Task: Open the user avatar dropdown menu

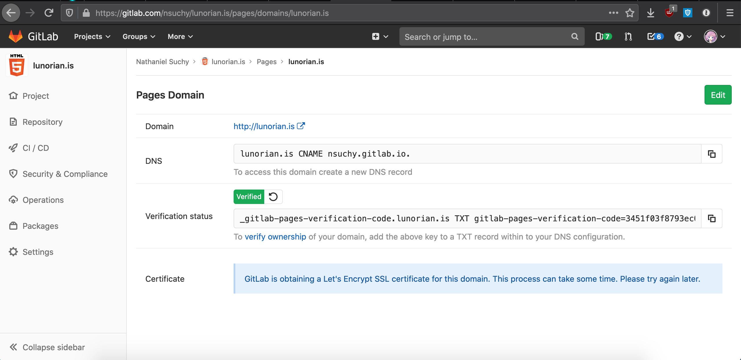Action: coord(714,37)
